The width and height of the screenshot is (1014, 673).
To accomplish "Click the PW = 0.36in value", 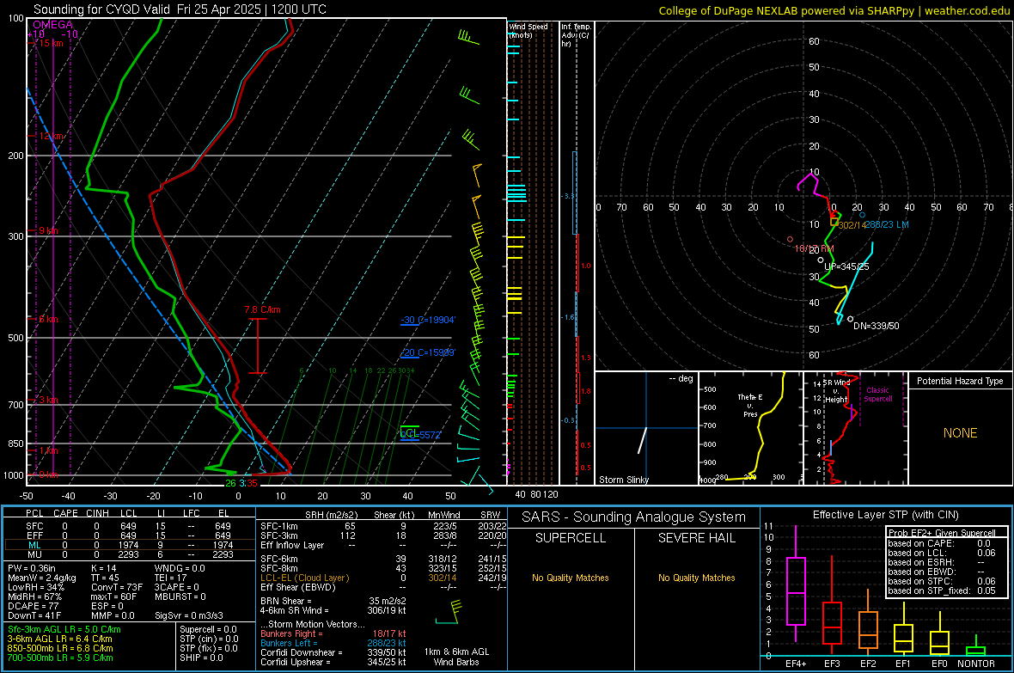I will click(x=32, y=568).
